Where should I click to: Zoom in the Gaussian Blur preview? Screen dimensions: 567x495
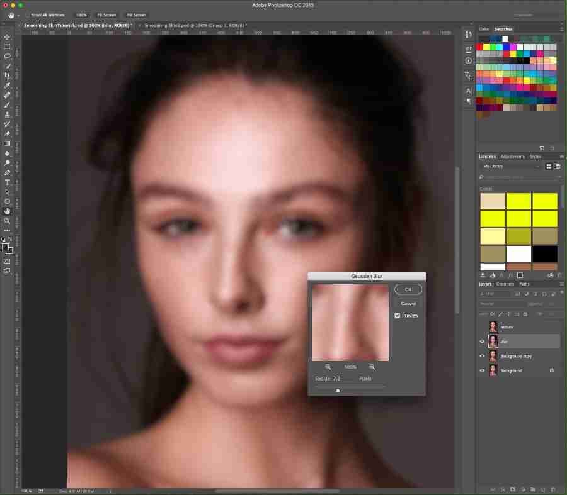click(372, 367)
